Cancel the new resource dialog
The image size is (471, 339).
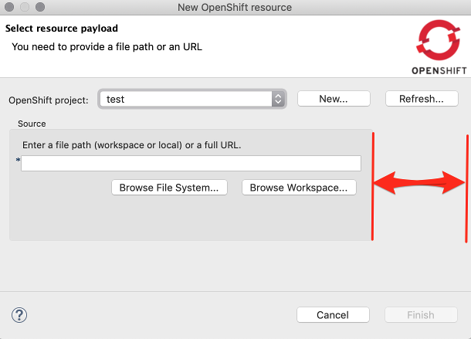coord(333,315)
